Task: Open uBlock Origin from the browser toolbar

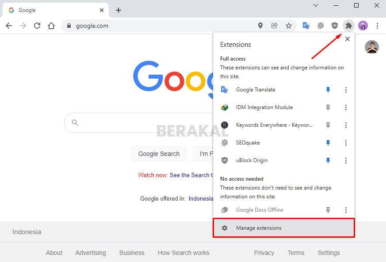Action: (x=334, y=26)
